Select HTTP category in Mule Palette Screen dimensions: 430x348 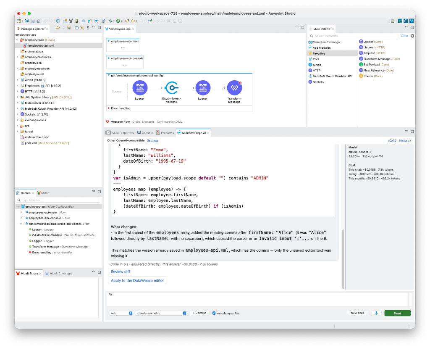pyautogui.click(x=314, y=71)
